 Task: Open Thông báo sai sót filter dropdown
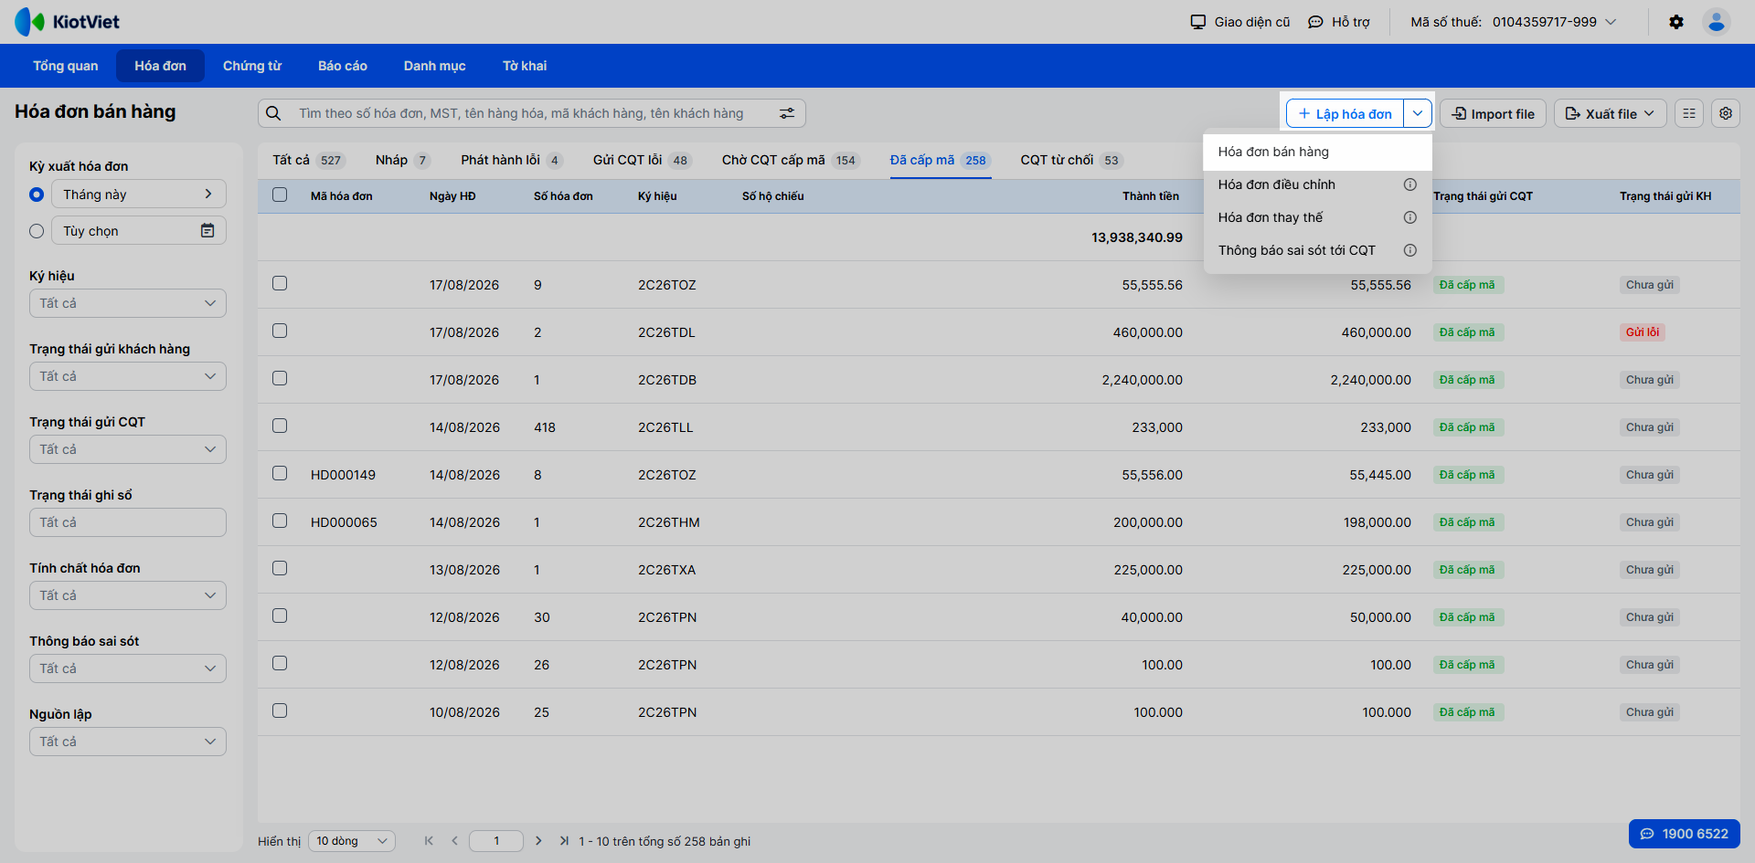[128, 668]
